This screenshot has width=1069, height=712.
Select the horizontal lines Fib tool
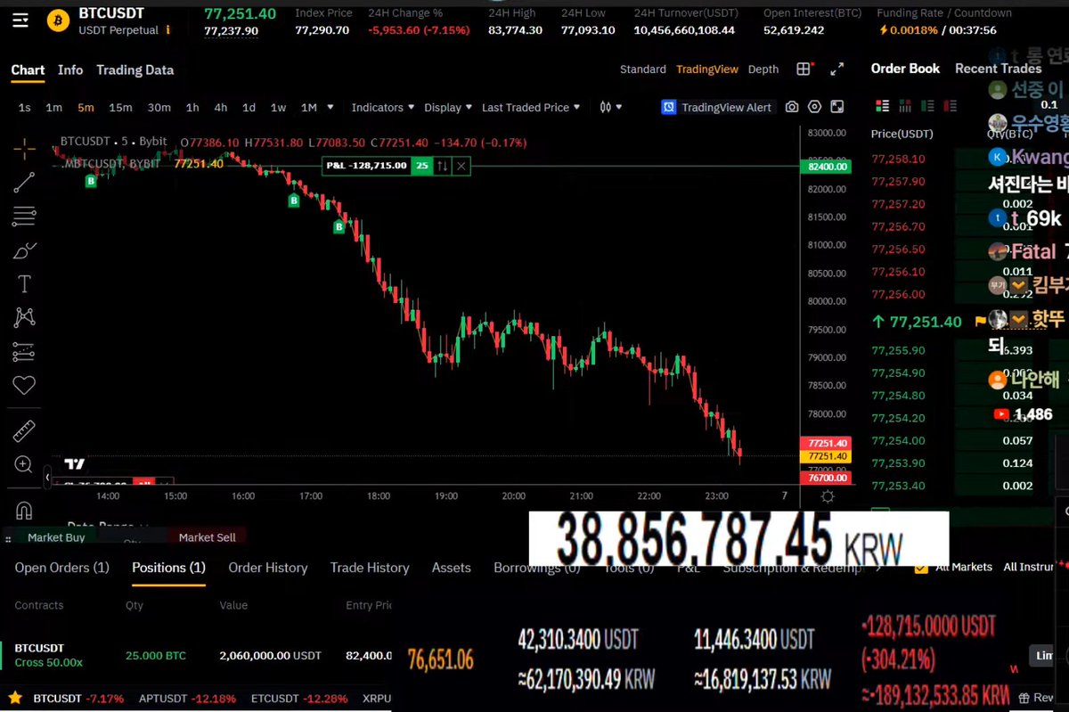[x=24, y=216]
